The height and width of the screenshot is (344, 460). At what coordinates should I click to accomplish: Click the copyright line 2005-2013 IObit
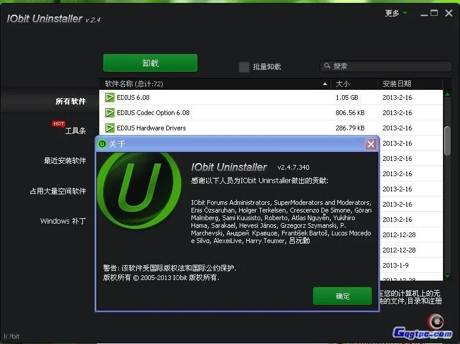[161, 278]
